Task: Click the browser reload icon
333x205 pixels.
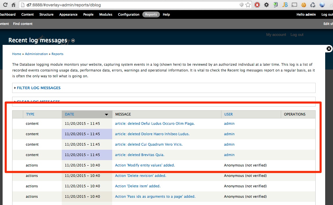Action: point(5,5)
